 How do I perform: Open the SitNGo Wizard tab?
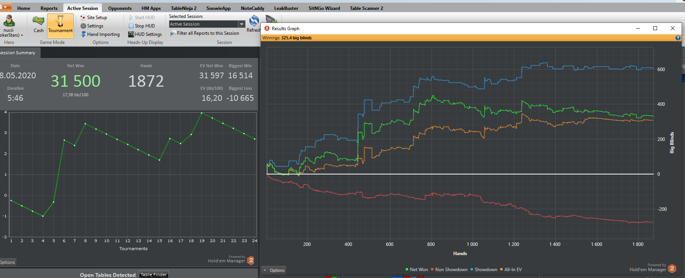[324, 8]
